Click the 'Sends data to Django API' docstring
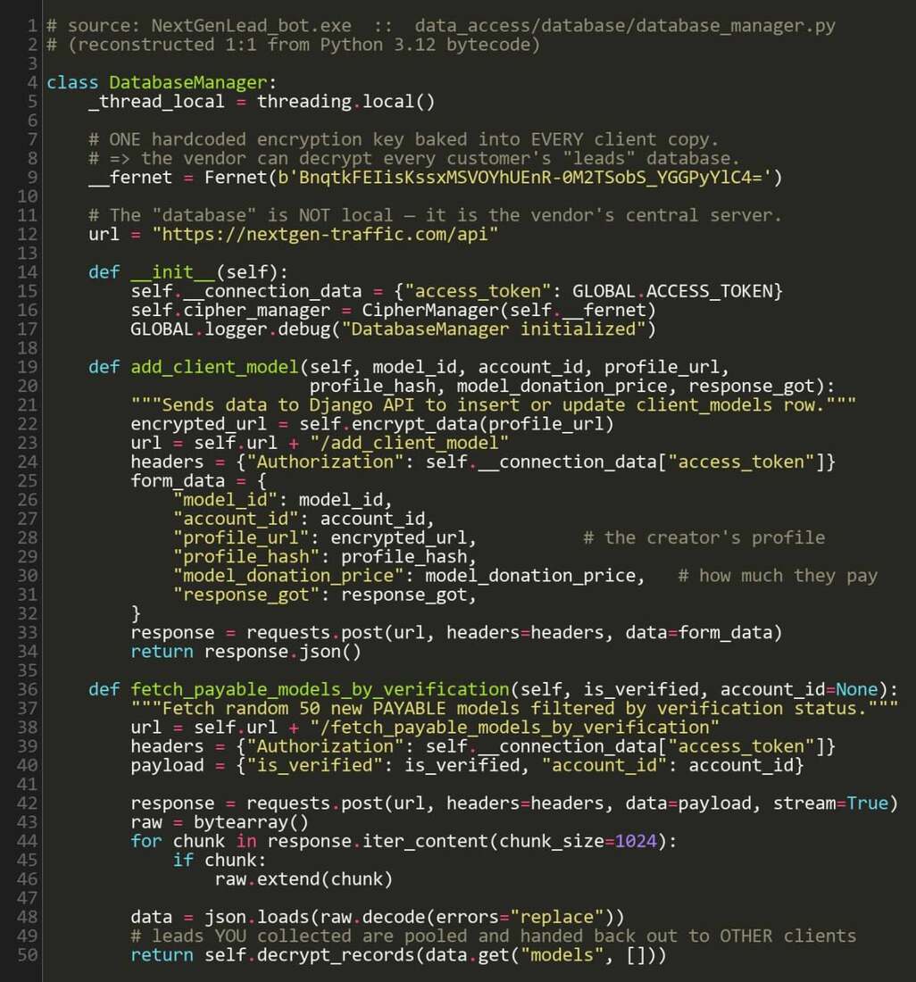This screenshot has height=982, width=916. pos(494,405)
